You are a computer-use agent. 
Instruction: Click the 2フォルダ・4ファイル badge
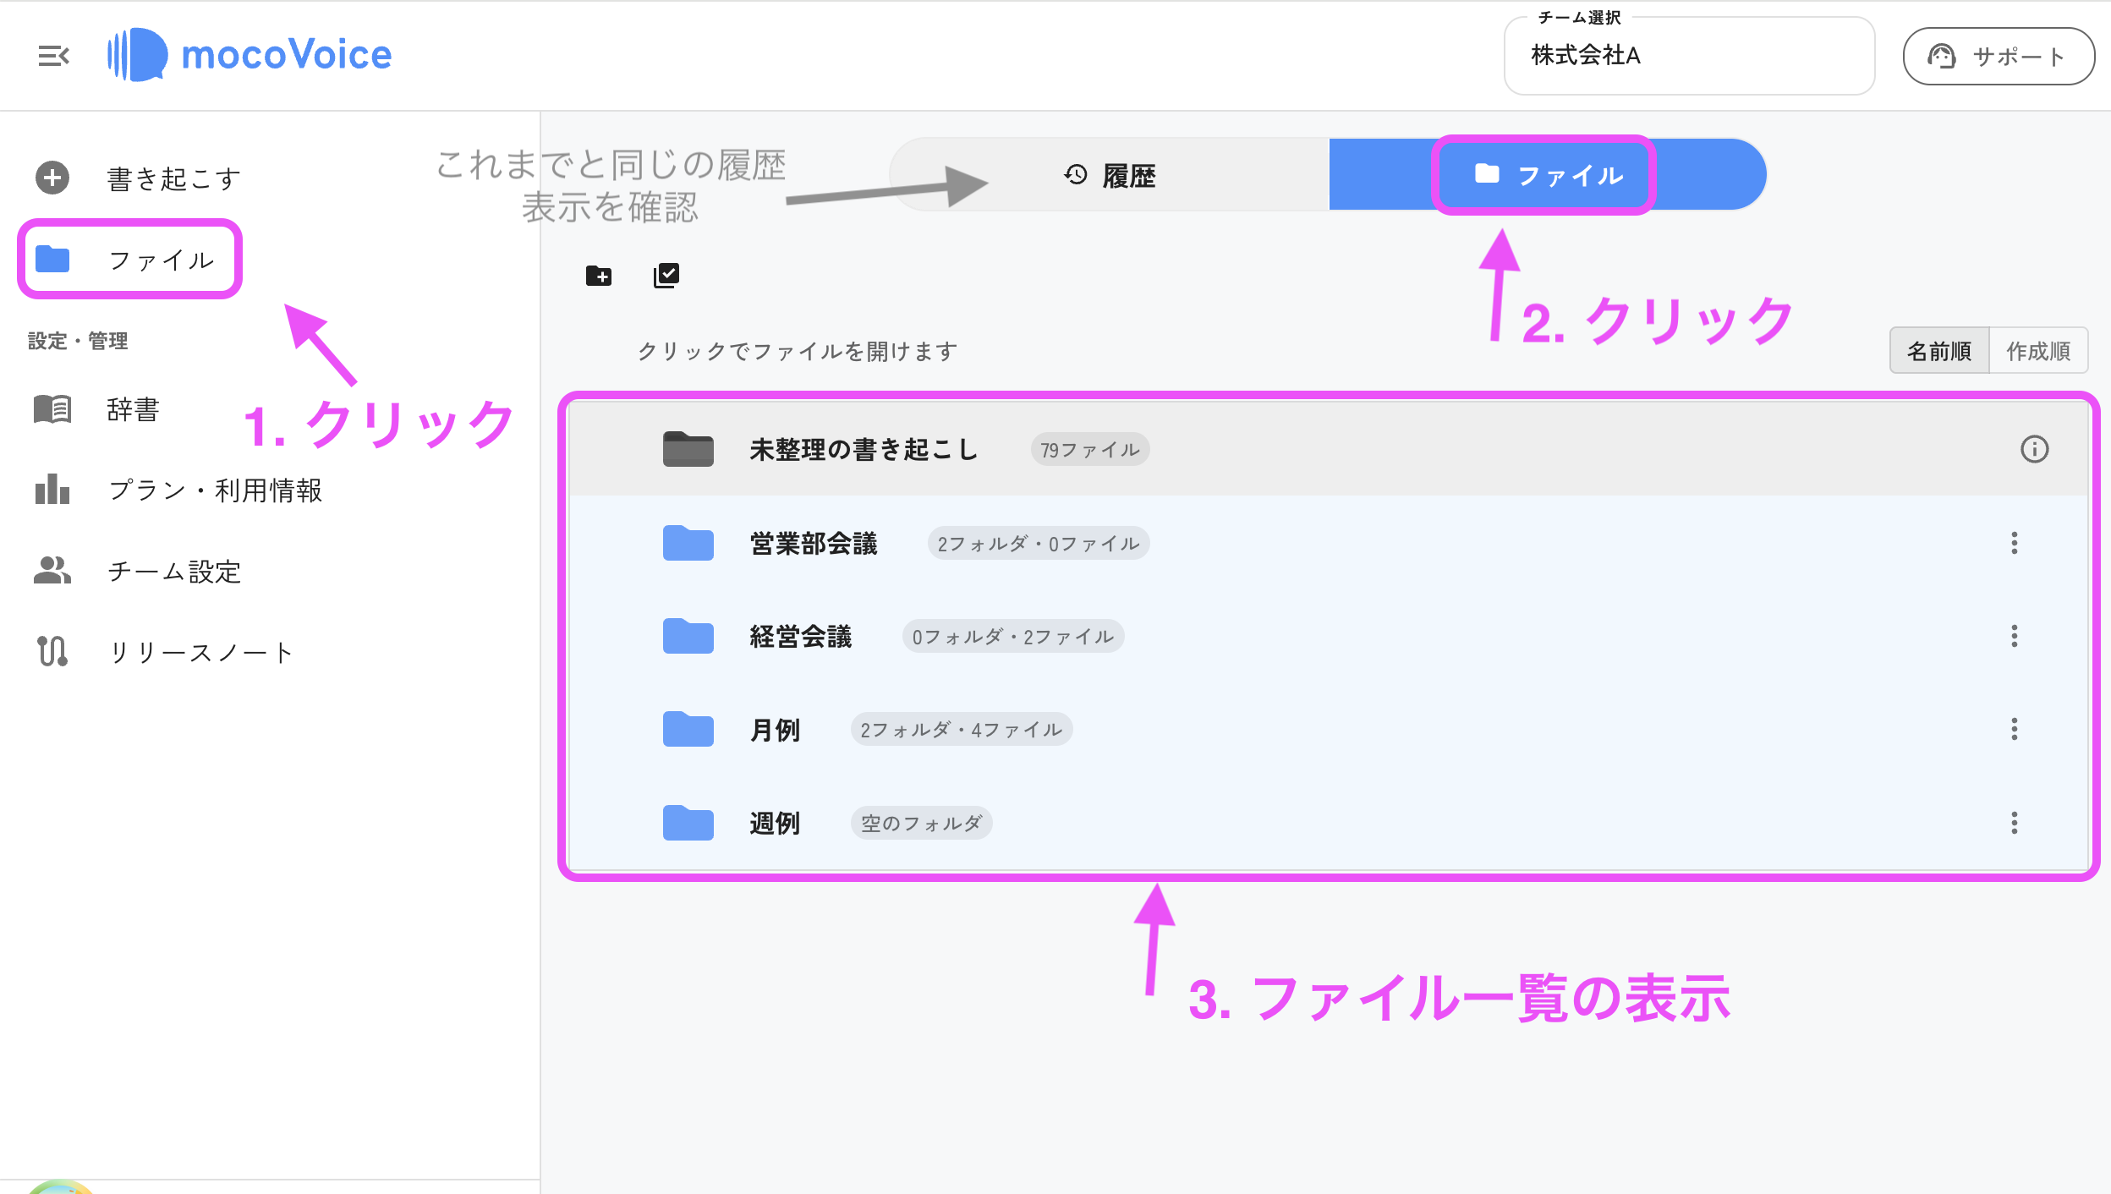[x=962, y=729]
